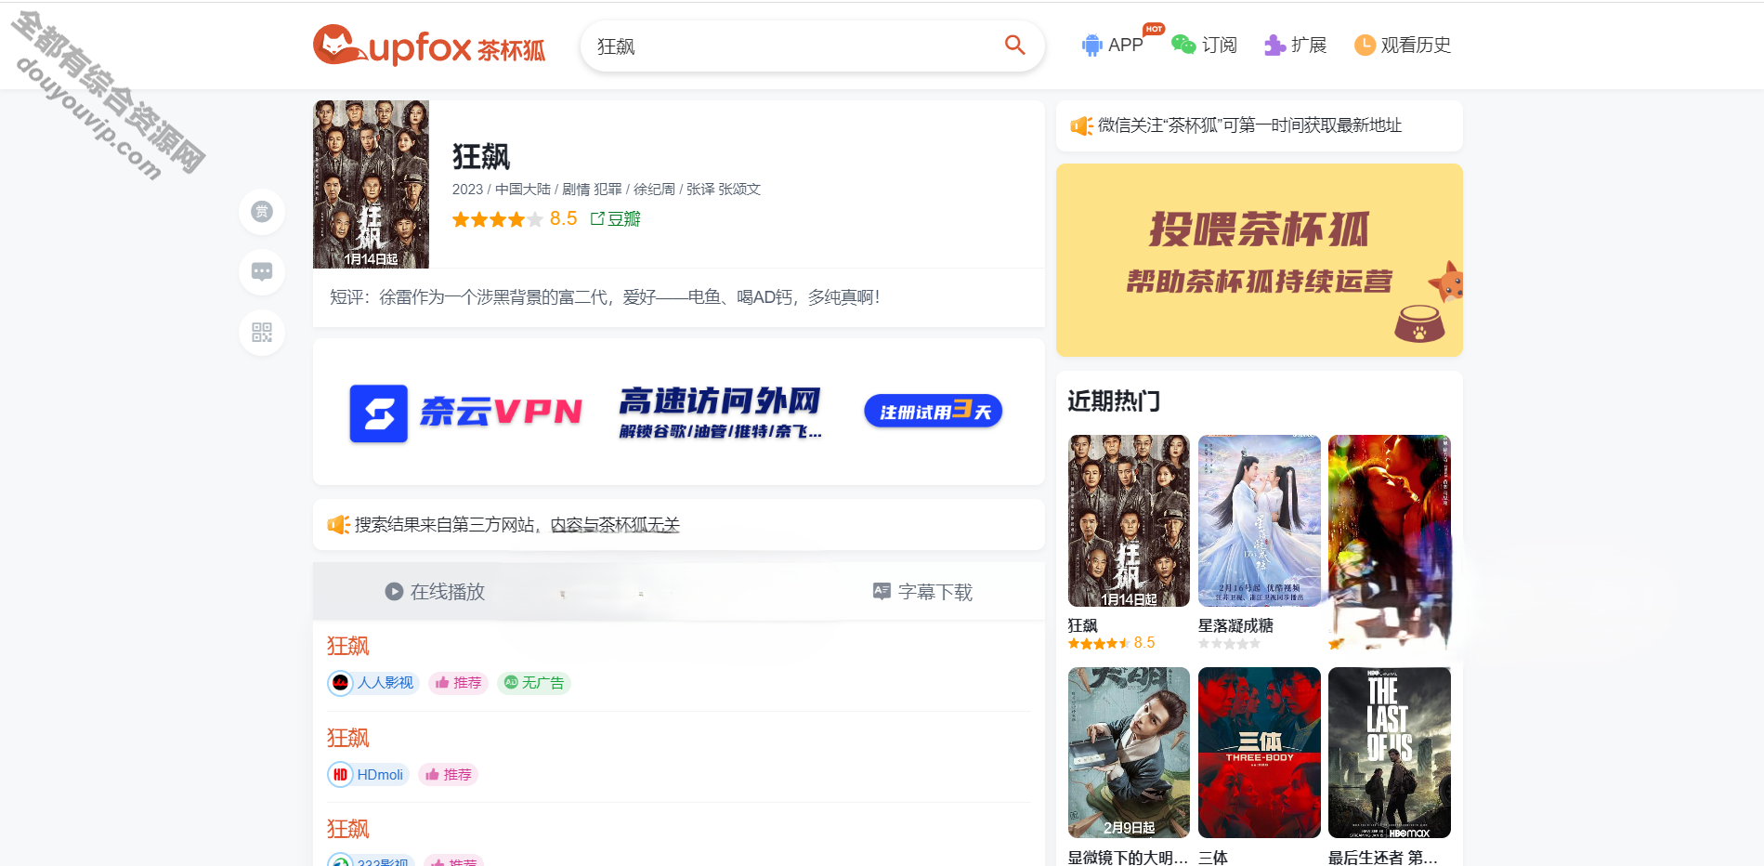The image size is (1764, 866).
Task: Open 狂飙 poster in 近期热门
Action: tap(1129, 520)
